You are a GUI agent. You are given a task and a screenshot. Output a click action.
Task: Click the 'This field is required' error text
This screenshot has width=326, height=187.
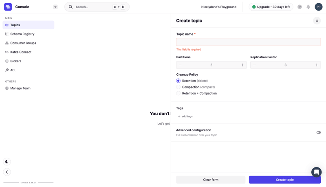pyautogui.click(x=189, y=49)
